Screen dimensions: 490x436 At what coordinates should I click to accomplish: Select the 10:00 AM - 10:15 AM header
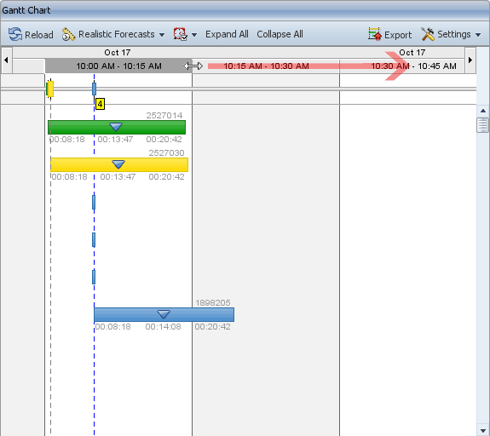pos(118,66)
